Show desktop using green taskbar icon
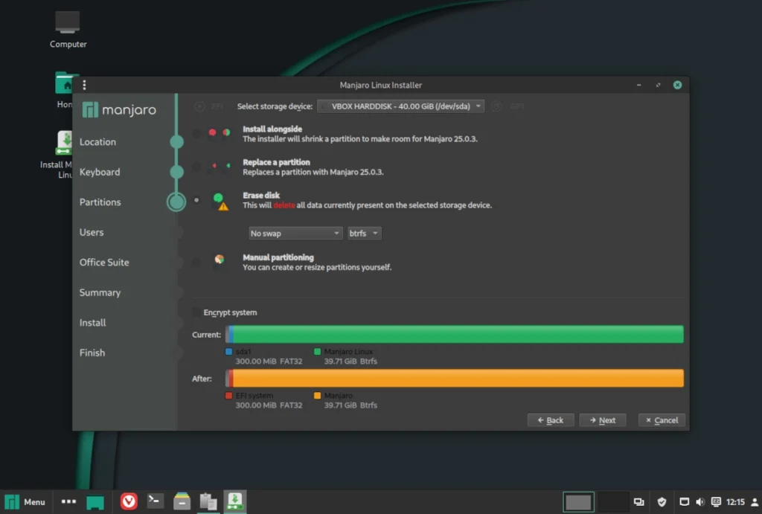The height and width of the screenshot is (514, 762). click(x=95, y=502)
